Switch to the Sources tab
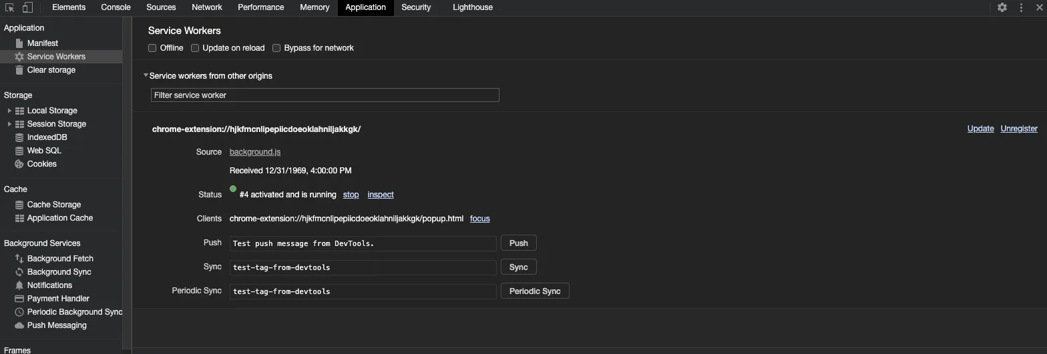1047x354 pixels. coord(161,7)
